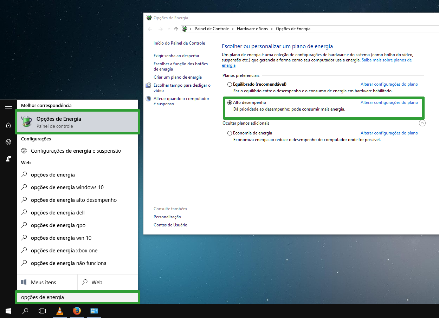Viewport: 439px width, 318px height.
Task: Click the gear icon beside Configurações de energia e suspensão
Action: pyautogui.click(x=24, y=151)
